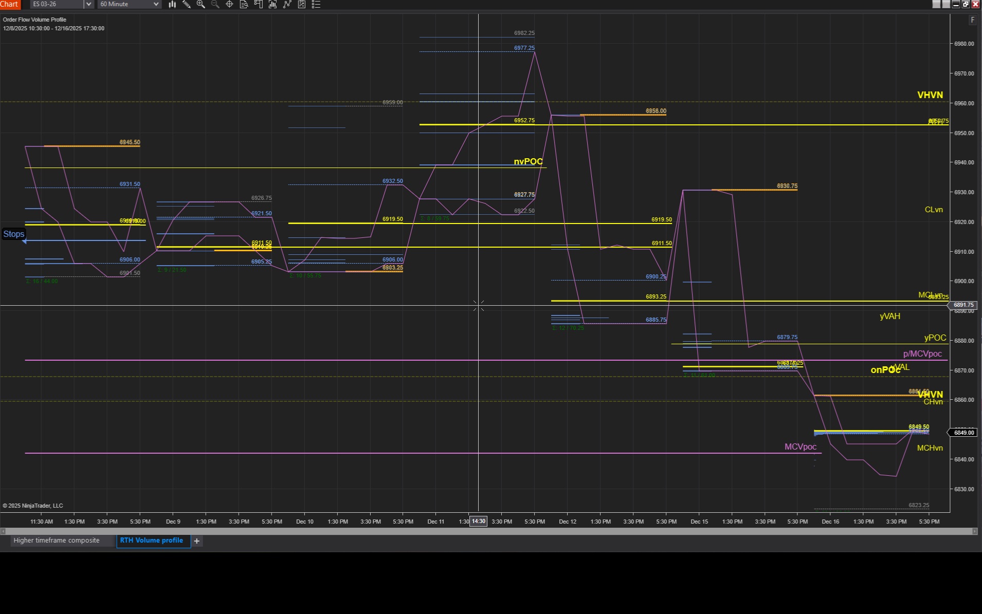Add a new chart tab with plus button
The width and height of the screenshot is (982, 614).
tap(196, 541)
